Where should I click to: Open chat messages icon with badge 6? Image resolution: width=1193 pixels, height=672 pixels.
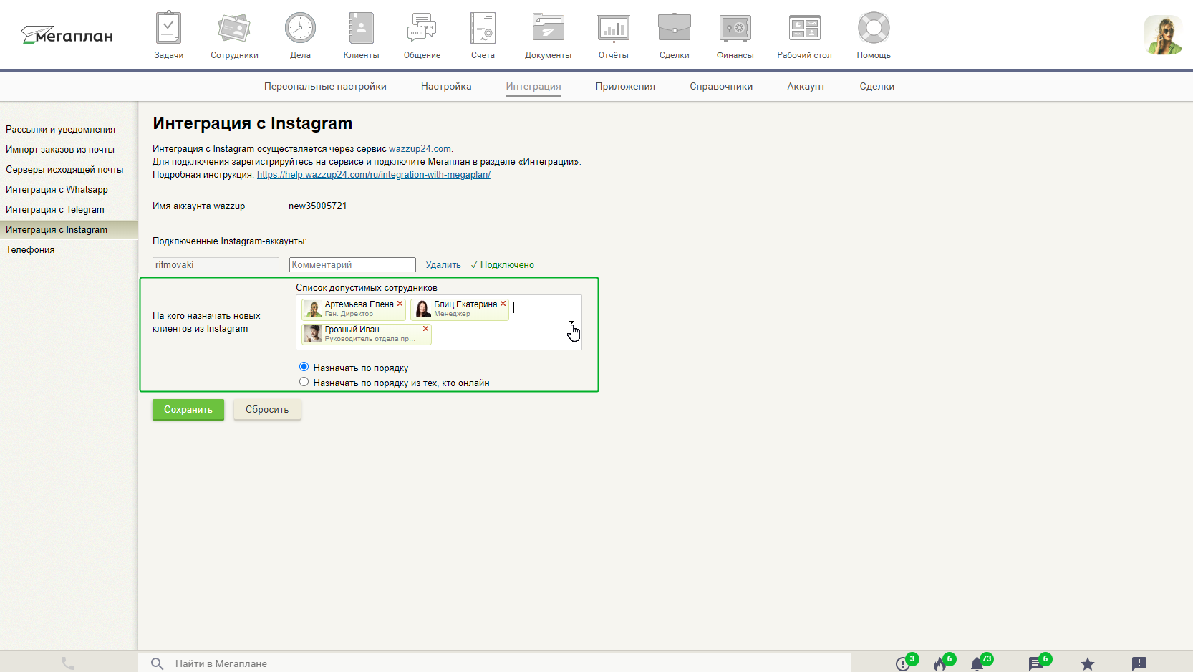[x=1036, y=663]
